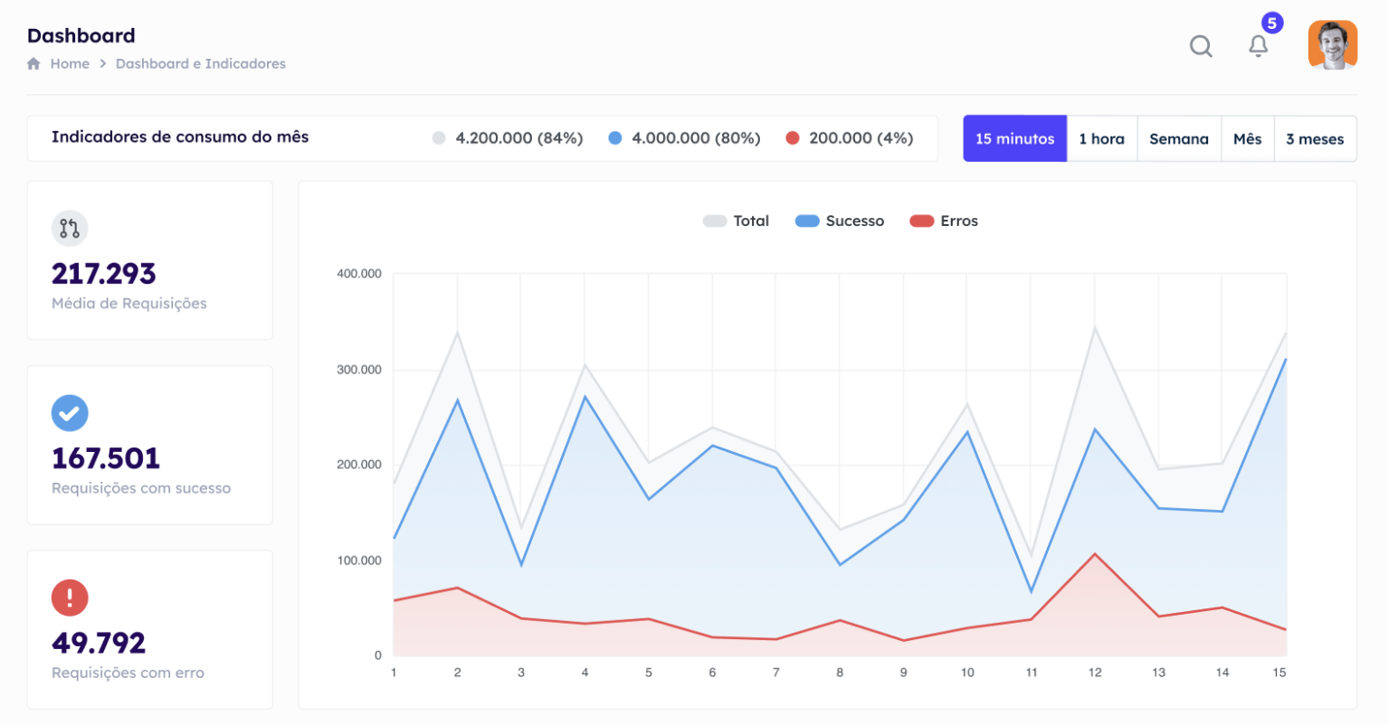Click the 49.792 error value
The height and width of the screenshot is (725, 1388).
[99, 643]
